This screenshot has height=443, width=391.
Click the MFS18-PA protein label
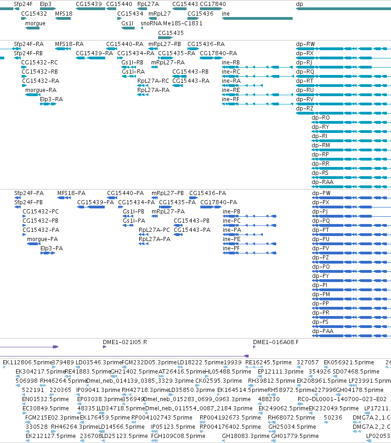point(71,193)
